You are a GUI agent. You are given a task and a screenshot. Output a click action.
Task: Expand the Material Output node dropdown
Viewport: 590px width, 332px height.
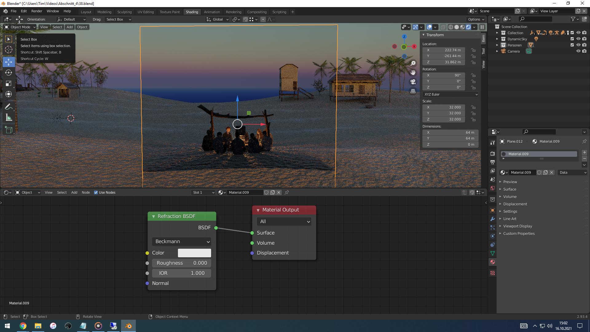coord(284,222)
